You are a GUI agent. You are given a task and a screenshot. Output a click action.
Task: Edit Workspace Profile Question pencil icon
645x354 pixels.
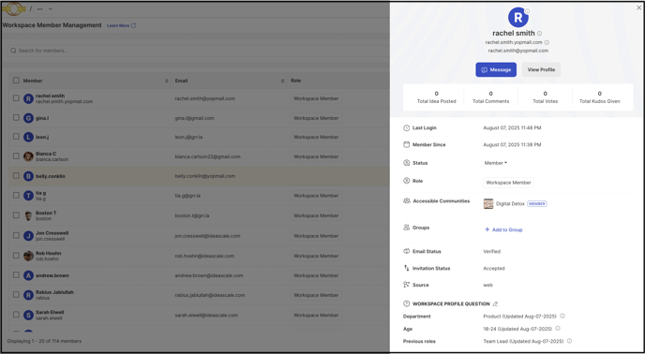pyautogui.click(x=495, y=304)
